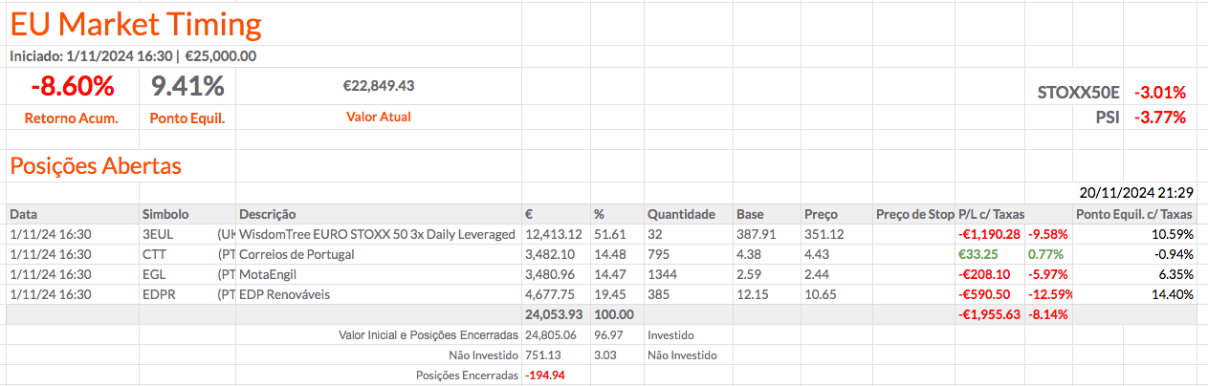Click the EU Market Timing title cell

pos(136,25)
